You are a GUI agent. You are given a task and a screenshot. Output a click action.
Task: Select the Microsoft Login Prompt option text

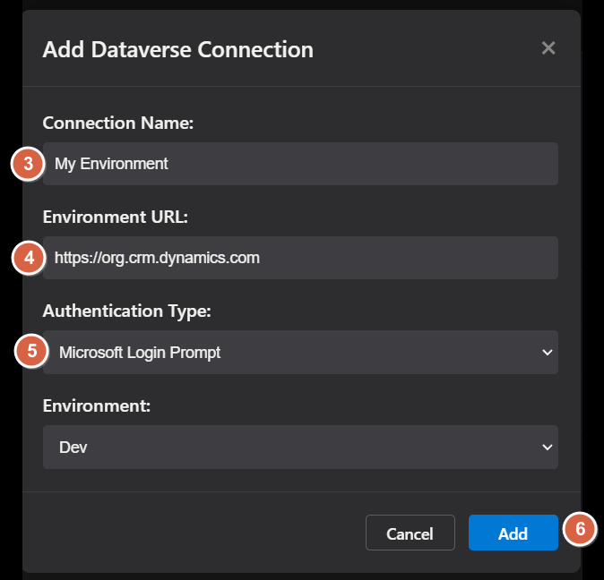[140, 353]
